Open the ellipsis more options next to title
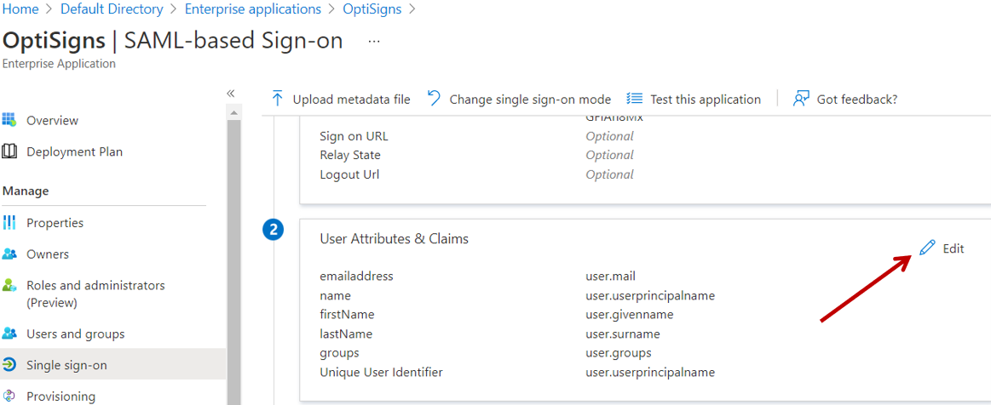Screen dimensions: 991x405 374,42
